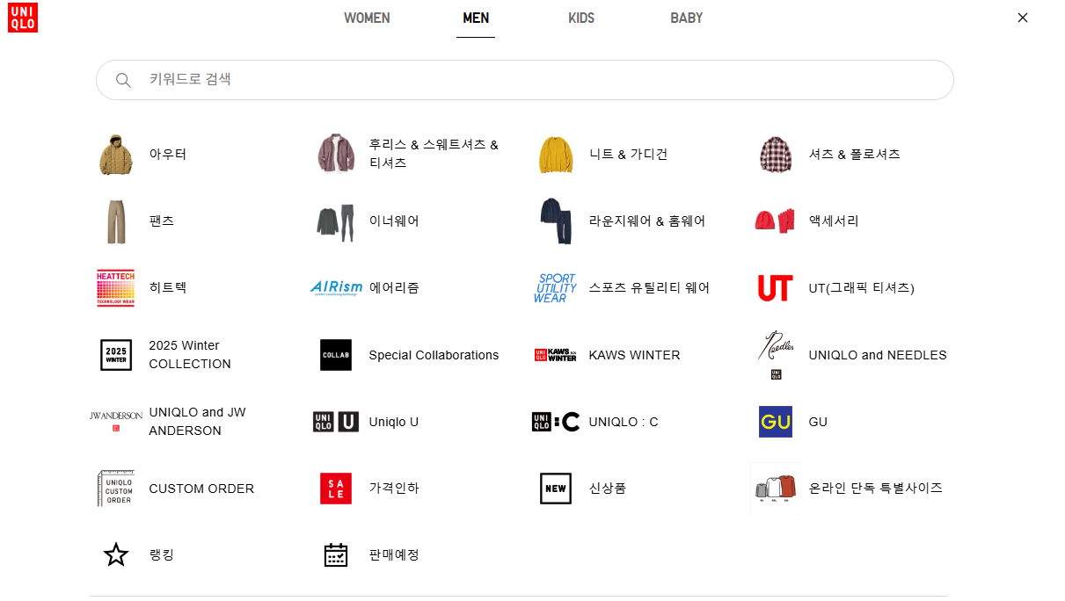Switch to the BABY tab

point(687,18)
